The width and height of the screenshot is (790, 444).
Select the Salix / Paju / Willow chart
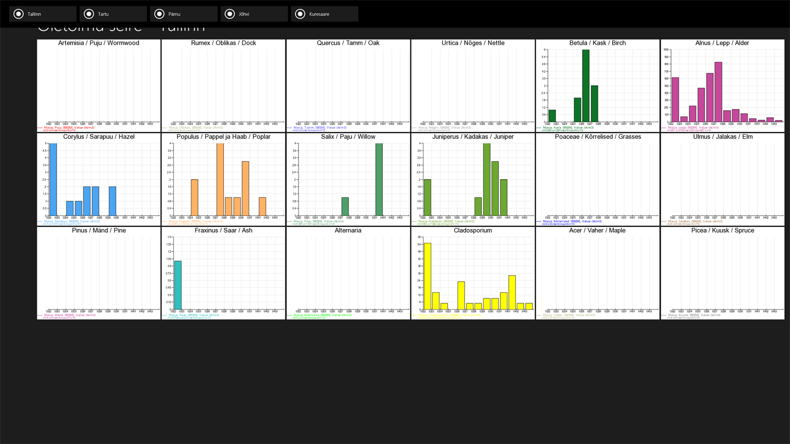point(348,179)
